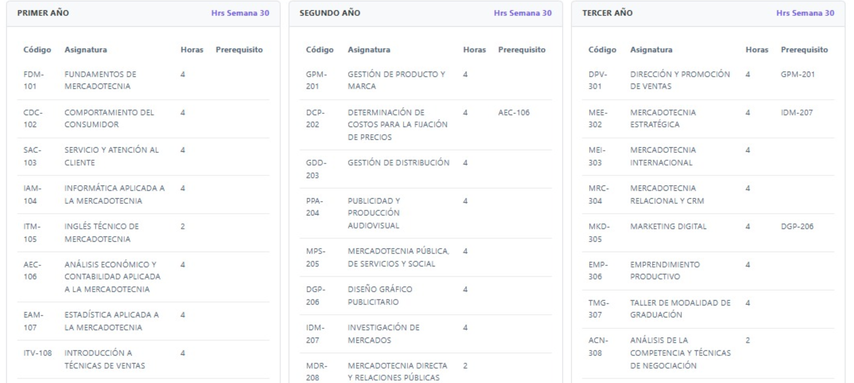The image size is (854, 383).
Task: Select the GESTIÓN DE DISTRIBUCIÓN subject
Action: click(398, 163)
